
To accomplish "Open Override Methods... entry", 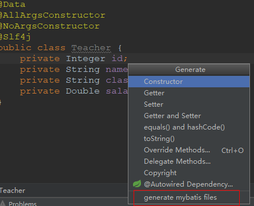I will (x=189, y=150).
